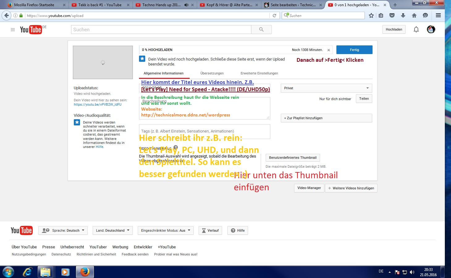Cancel upload with the X icon
Screen dimensions: 451x278
pyautogui.click(x=329, y=50)
